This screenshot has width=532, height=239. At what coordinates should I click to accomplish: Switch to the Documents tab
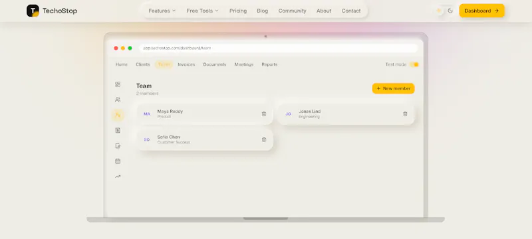[215, 64]
